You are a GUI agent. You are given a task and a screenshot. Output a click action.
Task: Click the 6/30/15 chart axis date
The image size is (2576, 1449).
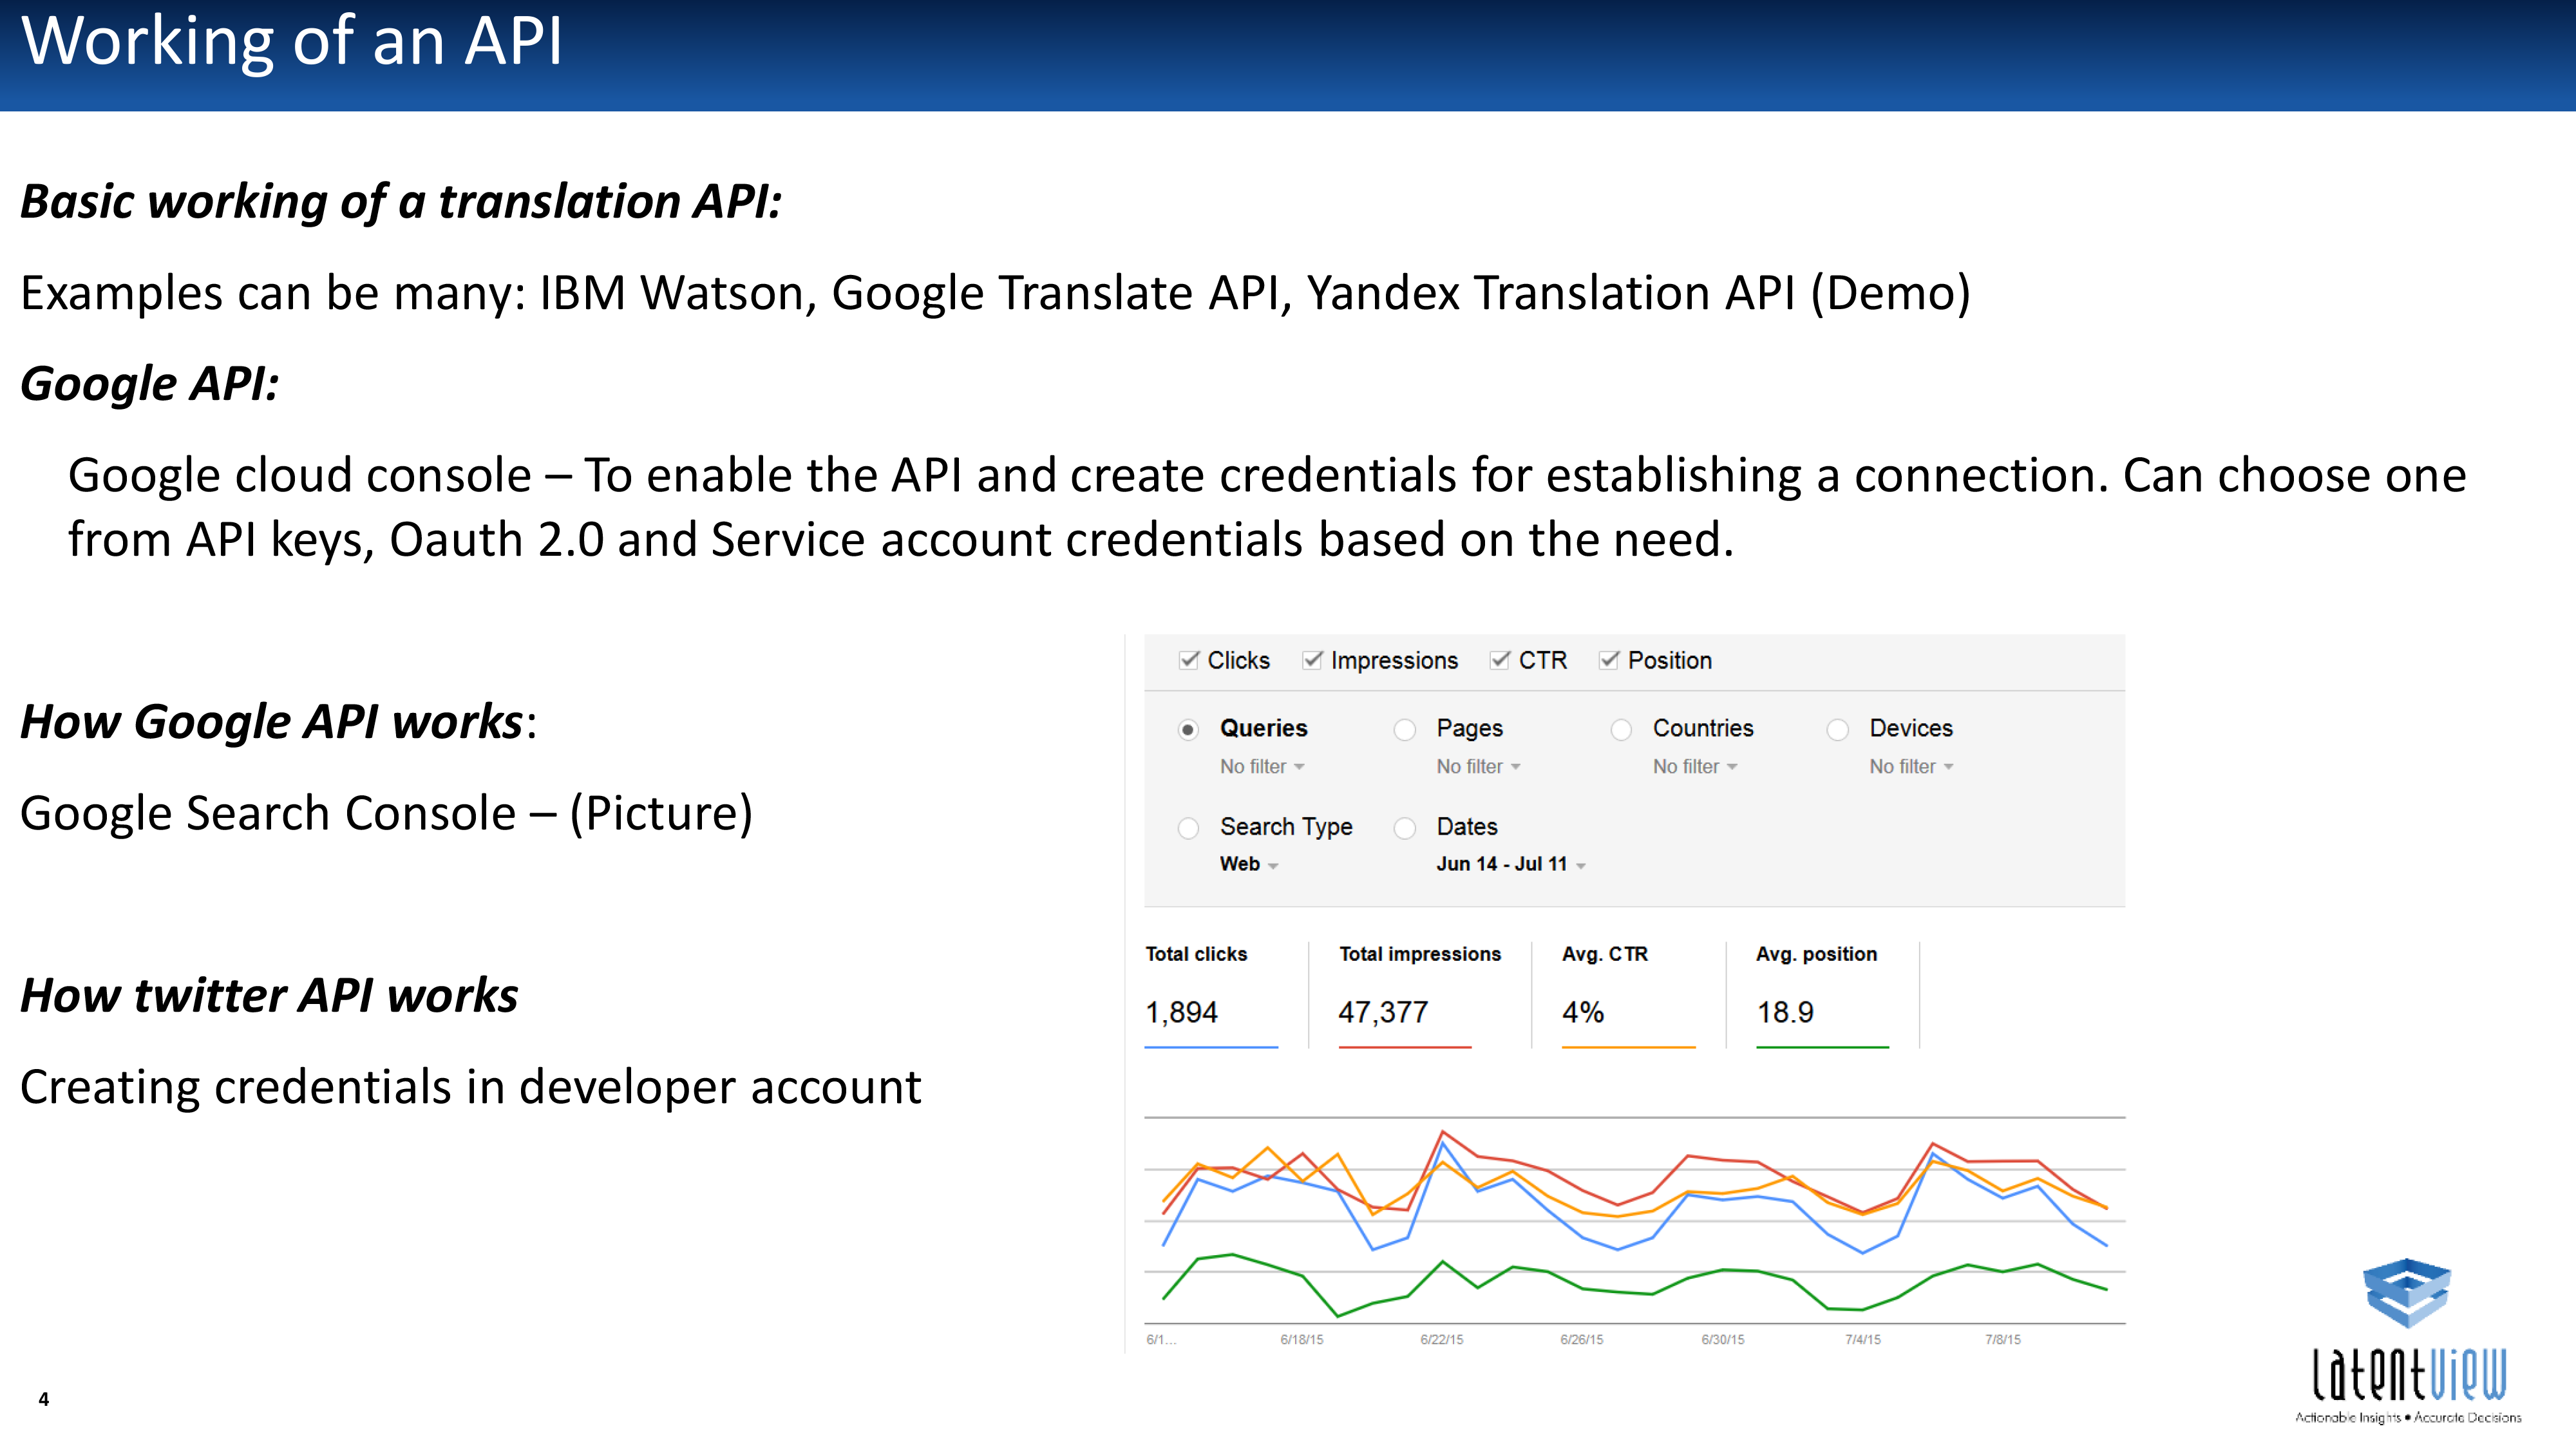tap(1722, 1339)
